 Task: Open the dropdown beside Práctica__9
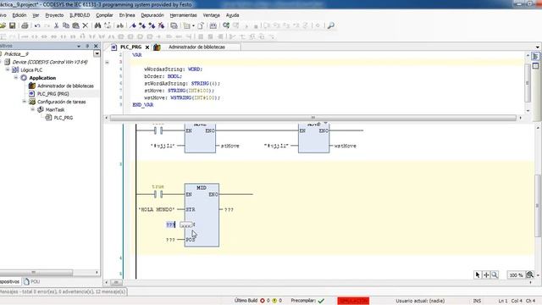pos(97,53)
